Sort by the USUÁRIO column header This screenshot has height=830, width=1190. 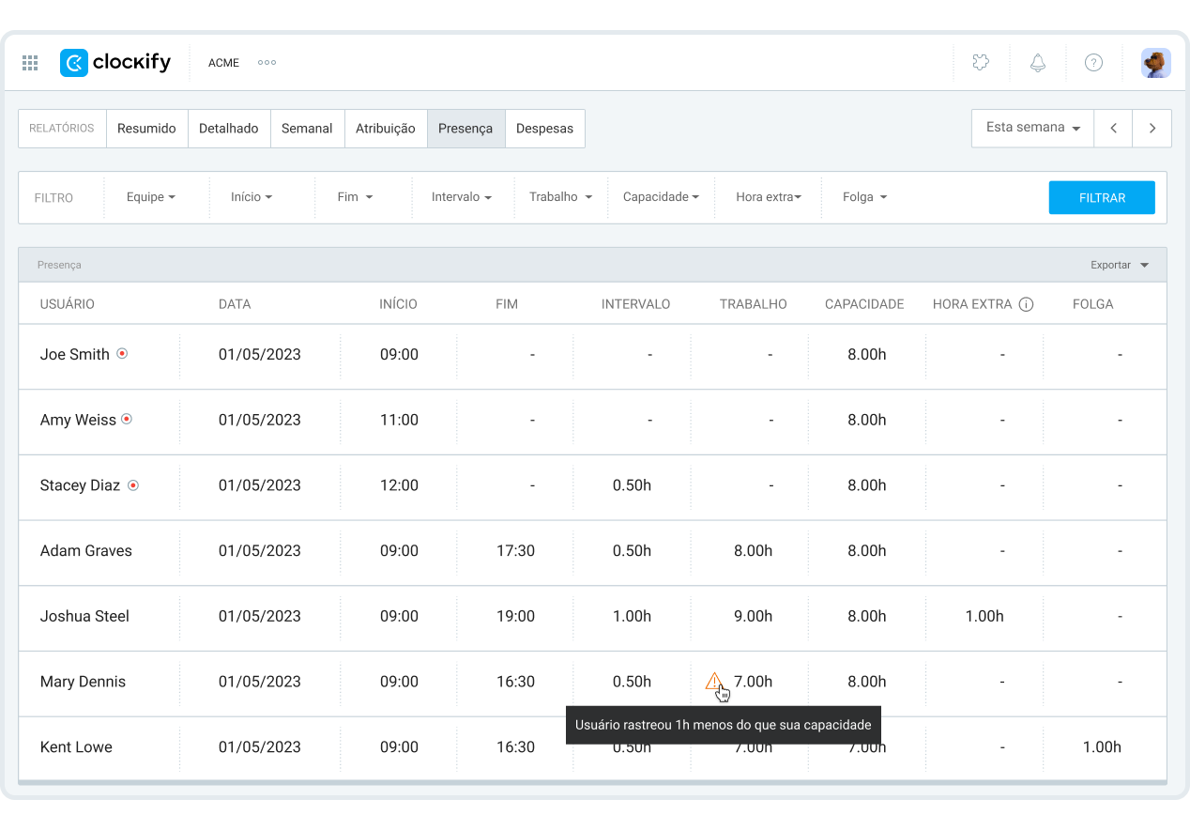click(68, 304)
